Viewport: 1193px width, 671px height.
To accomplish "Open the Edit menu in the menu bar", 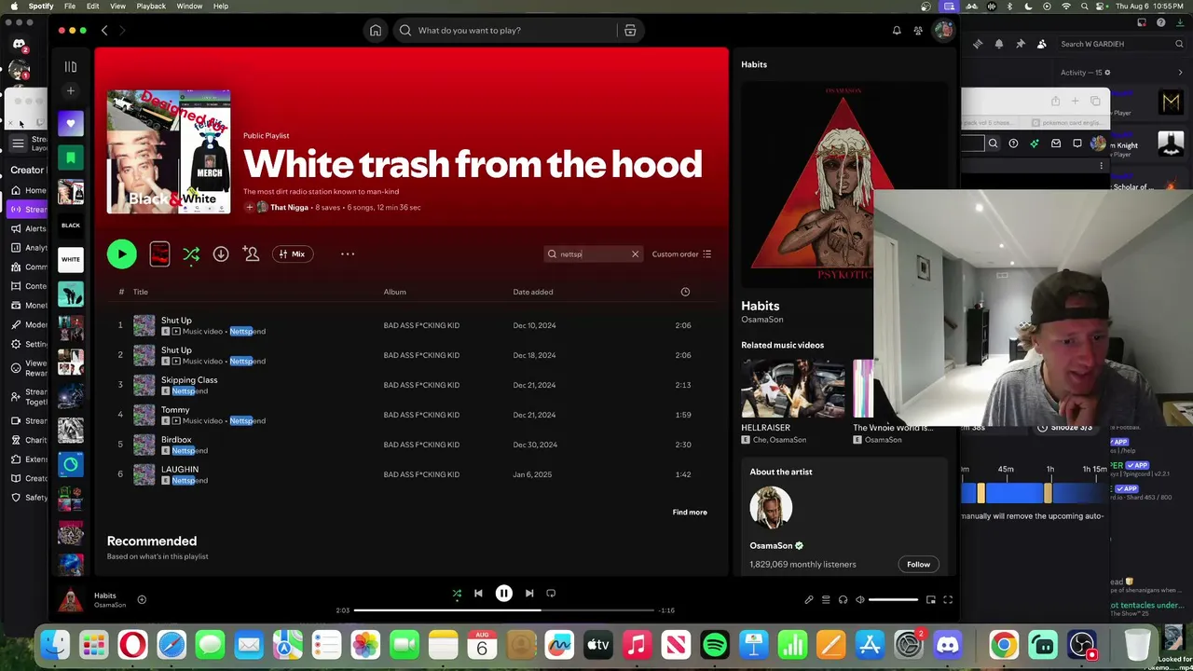I will click(x=93, y=7).
